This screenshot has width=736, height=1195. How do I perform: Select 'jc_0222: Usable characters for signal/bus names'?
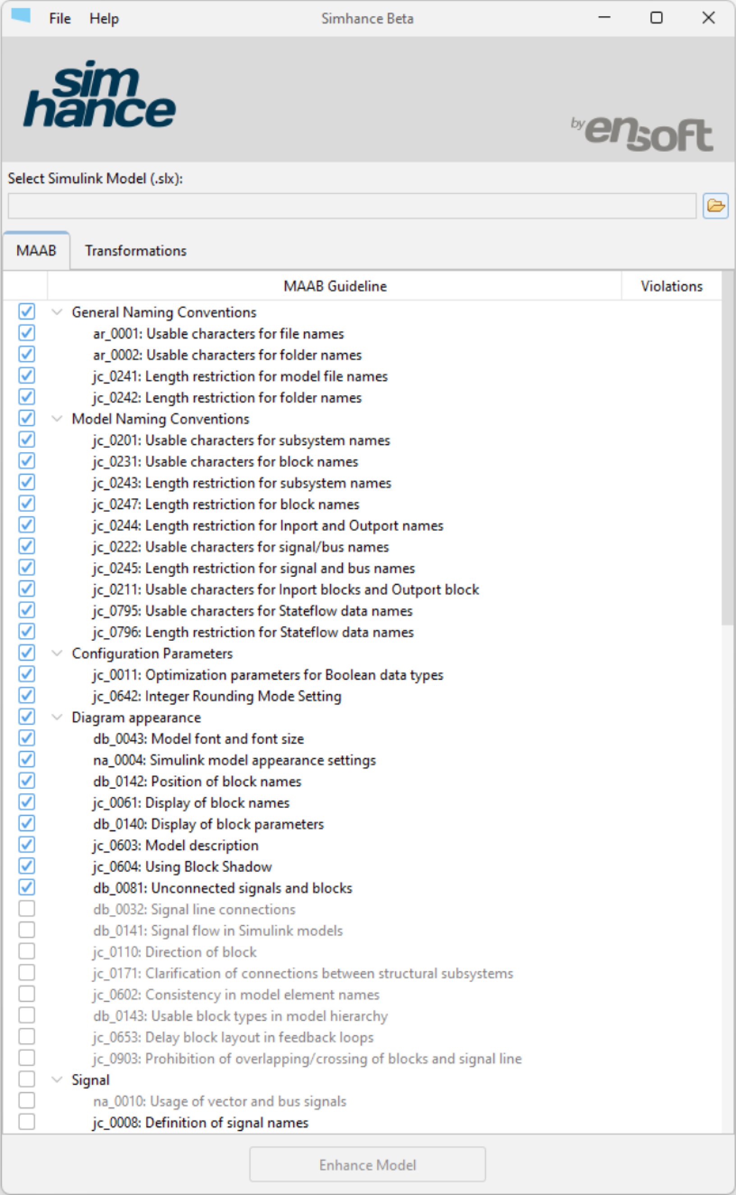pos(241,547)
